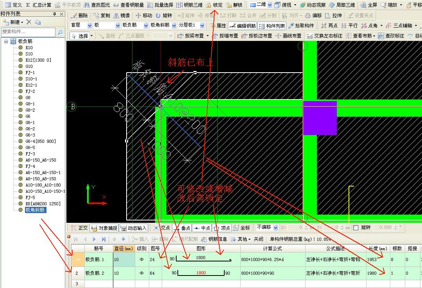The width and height of the screenshot is (422, 288).
Task: Click the purple column square on canvas
Action: click(x=320, y=118)
